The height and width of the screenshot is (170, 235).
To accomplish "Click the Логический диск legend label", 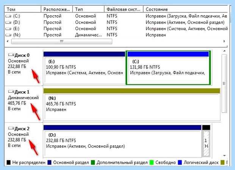I will [x=201, y=162].
